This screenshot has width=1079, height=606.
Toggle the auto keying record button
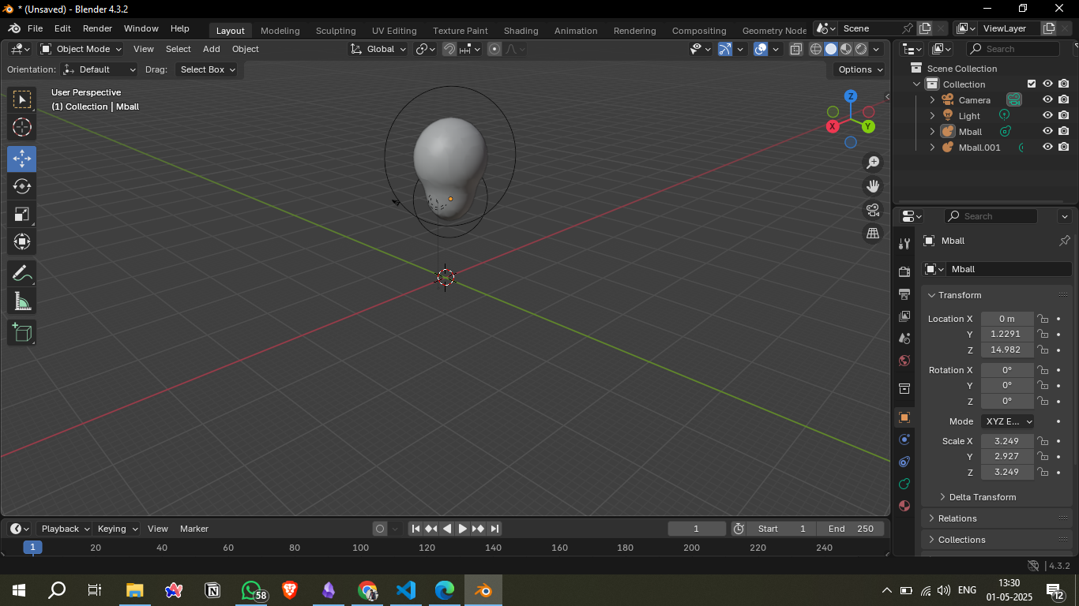380,529
